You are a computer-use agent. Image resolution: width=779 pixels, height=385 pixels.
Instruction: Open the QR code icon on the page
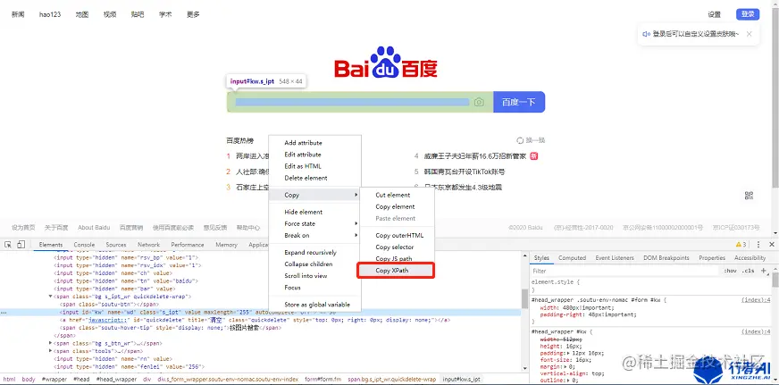pyautogui.click(x=750, y=196)
